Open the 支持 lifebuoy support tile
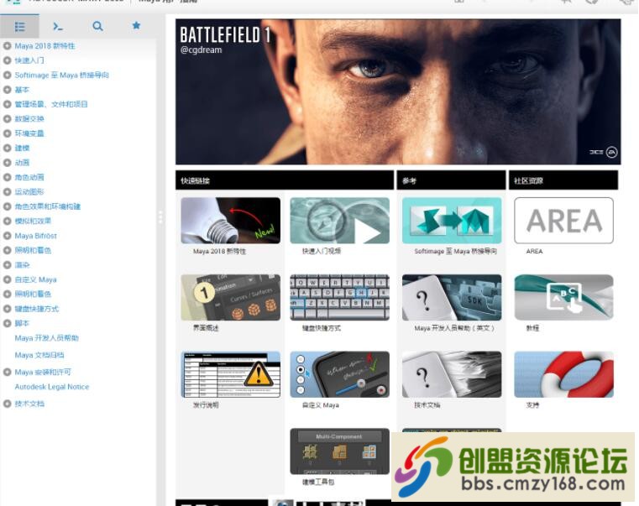The width and height of the screenshot is (639, 506). [x=563, y=374]
